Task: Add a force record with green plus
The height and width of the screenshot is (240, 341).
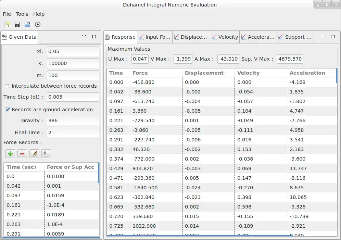Action: [11, 154]
